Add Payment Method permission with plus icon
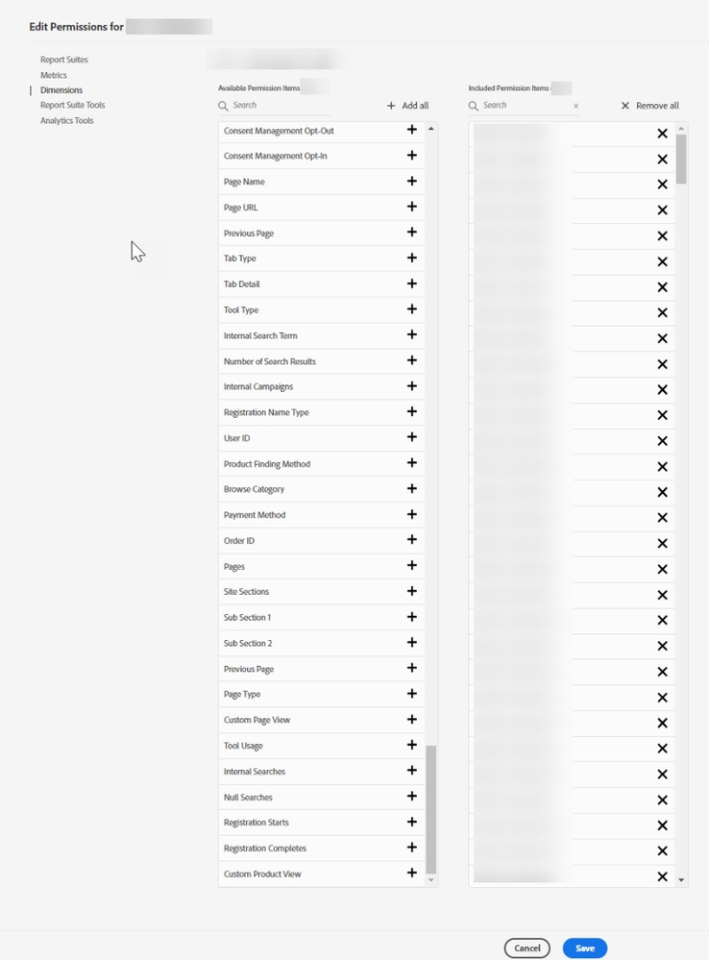709x960 pixels. (412, 514)
